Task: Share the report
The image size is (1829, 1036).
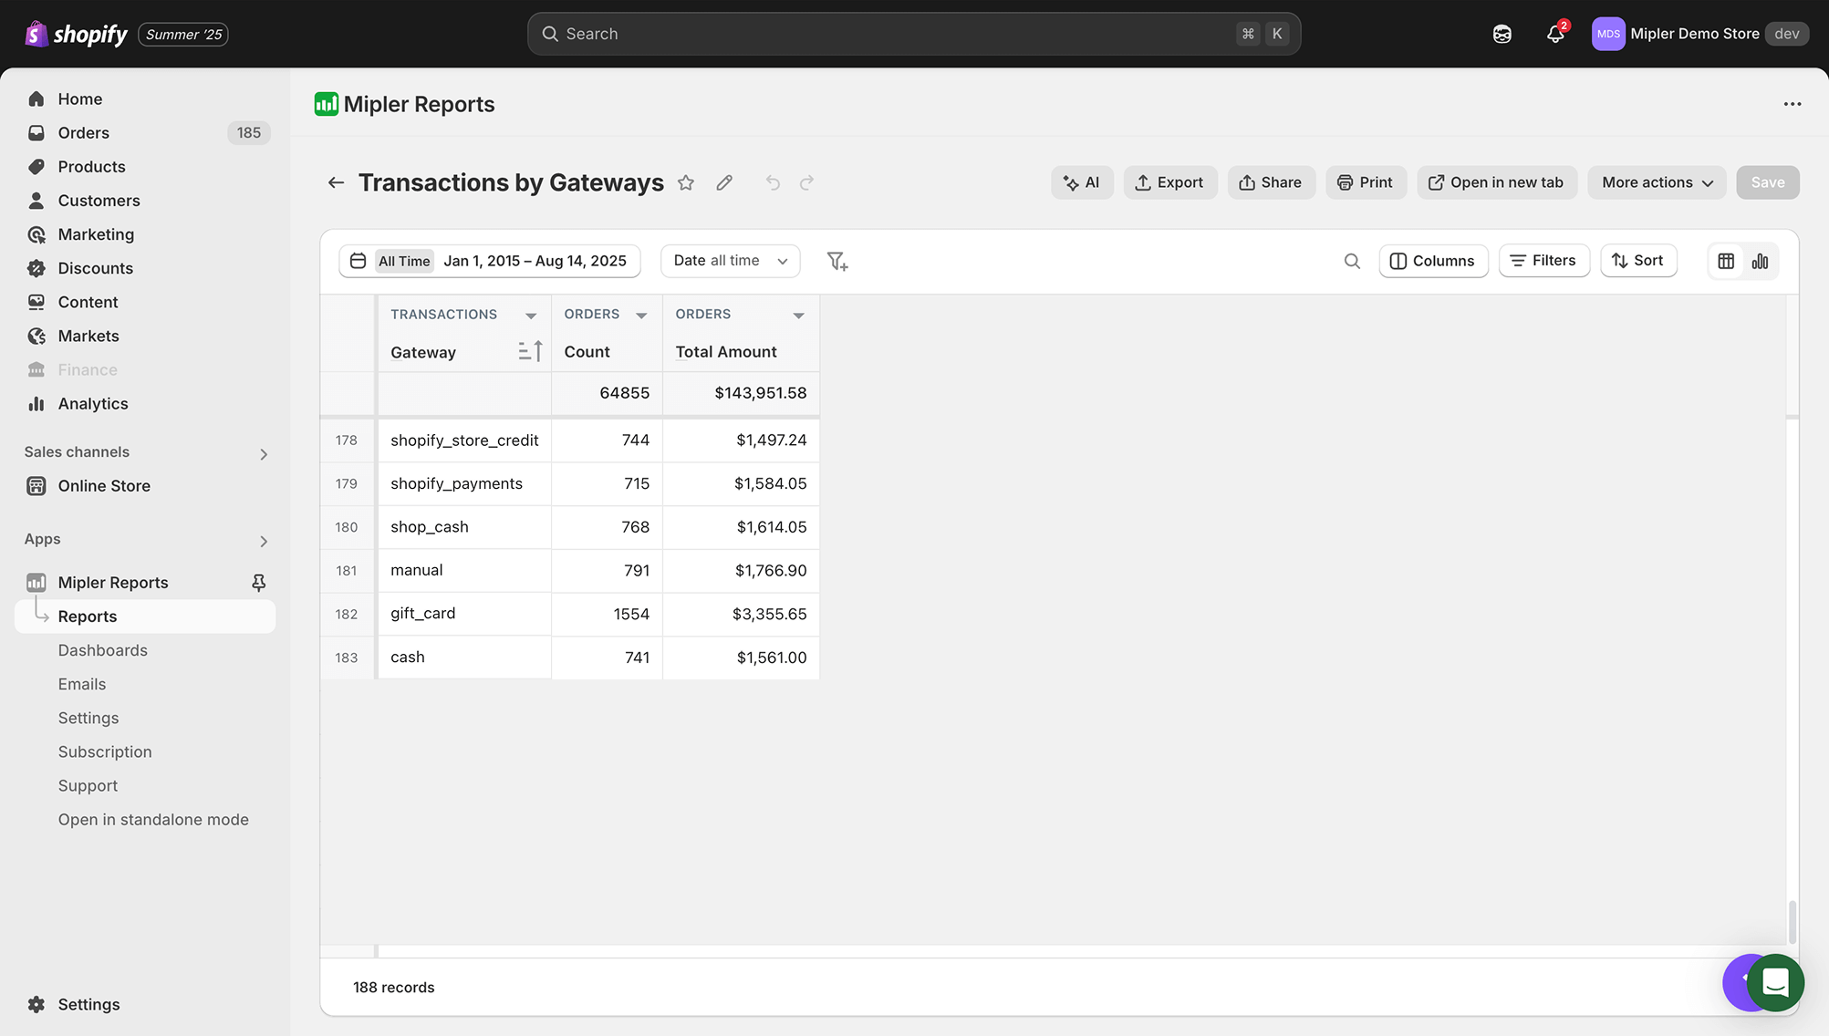Action: [x=1271, y=182]
